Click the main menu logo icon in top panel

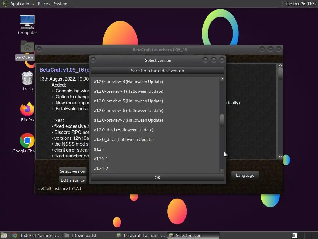coord(5,4)
